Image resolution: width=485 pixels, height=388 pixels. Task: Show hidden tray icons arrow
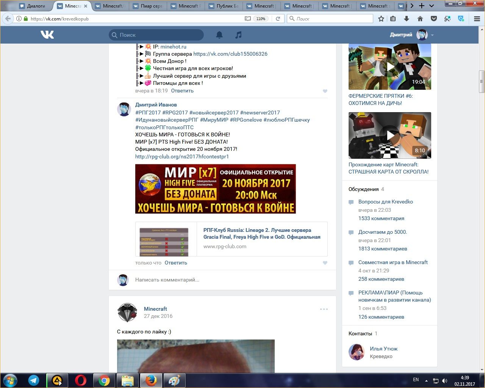[x=426, y=380]
